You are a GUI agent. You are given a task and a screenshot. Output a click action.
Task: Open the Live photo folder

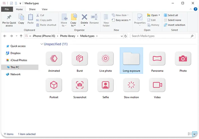tap(105, 62)
